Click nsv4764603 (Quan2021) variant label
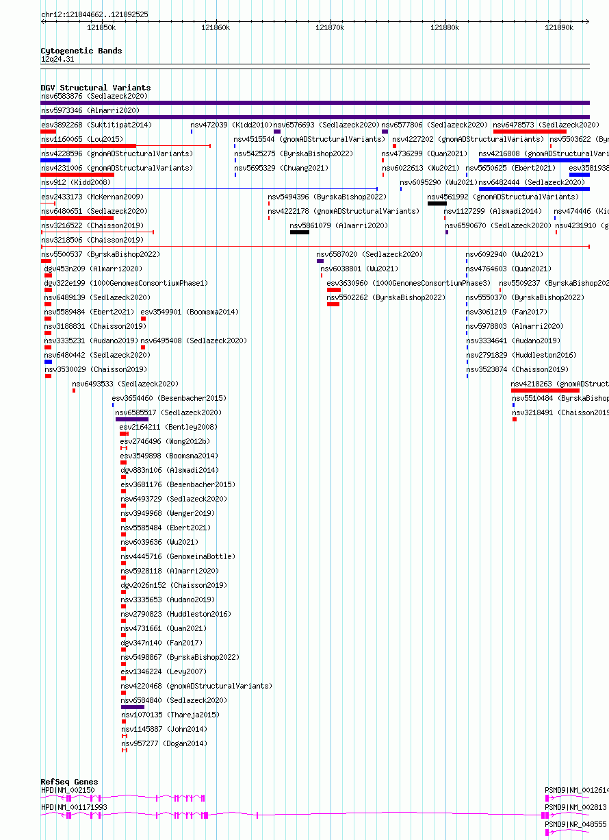Viewport: 609px width, 840px height. pyautogui.click(x=509, y=269)
